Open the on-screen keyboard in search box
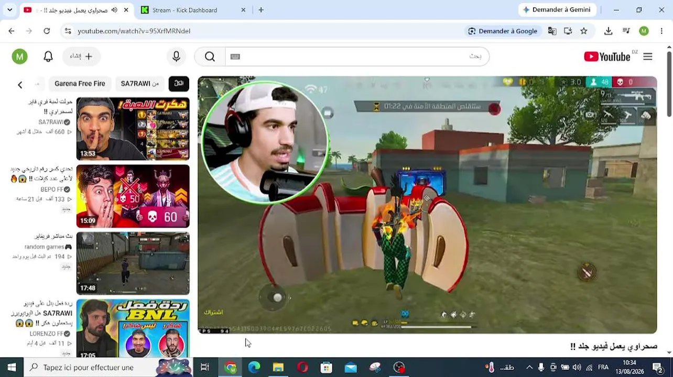 [x=235, y=57]
